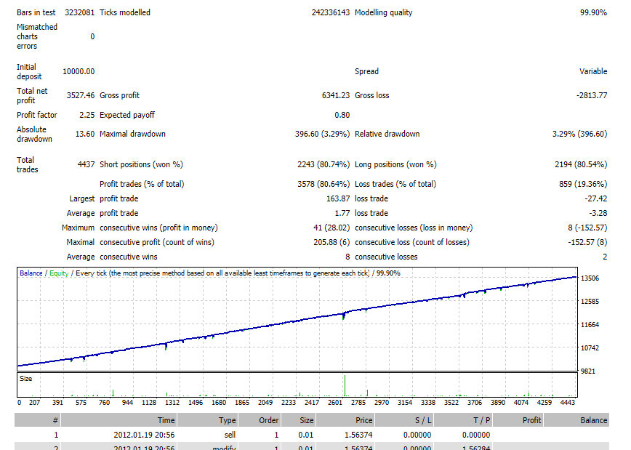Select row 1 time 2012.01.19 20:56
Screen dimensions: 631x450
pyautogui.click(x=144, y=435)
